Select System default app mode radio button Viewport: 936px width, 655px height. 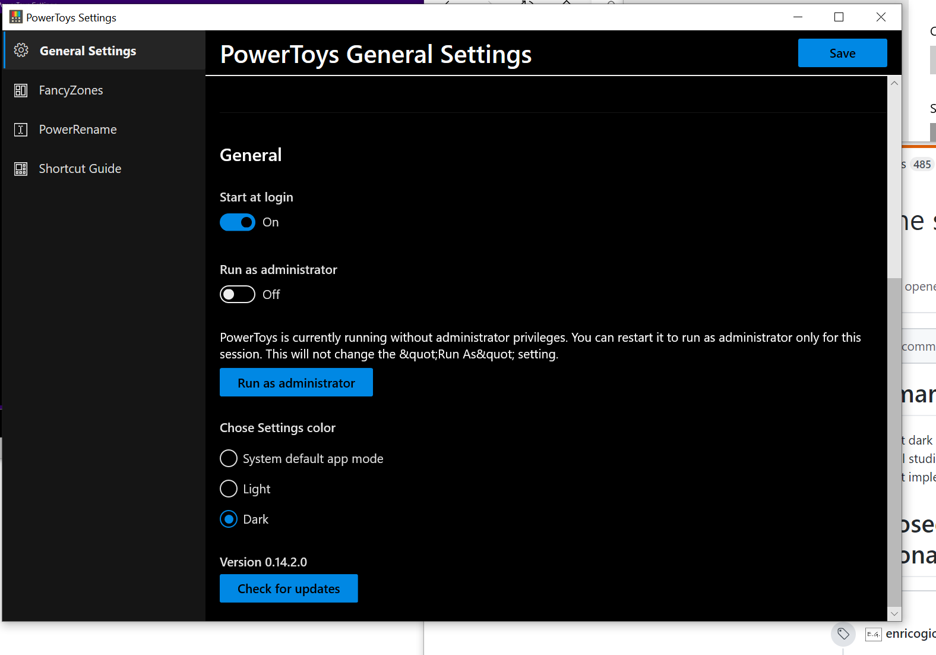coord(229,459)
